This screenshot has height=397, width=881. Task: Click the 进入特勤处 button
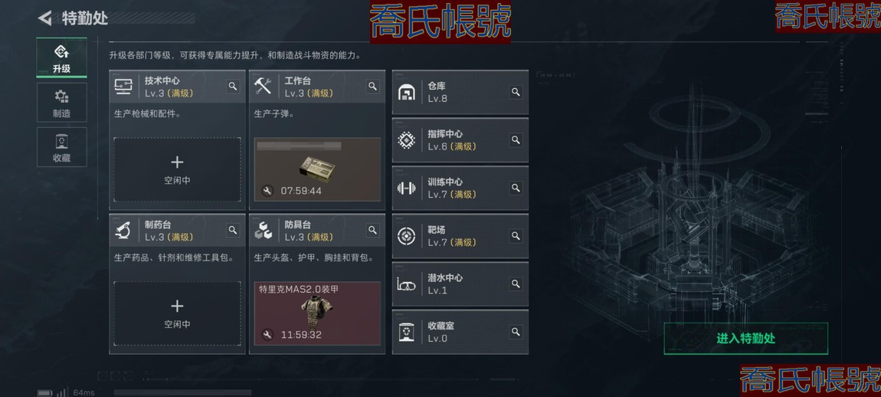point(745,339)
